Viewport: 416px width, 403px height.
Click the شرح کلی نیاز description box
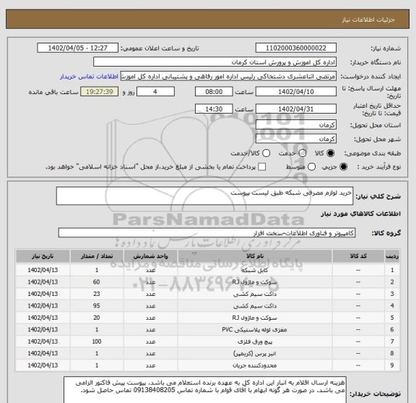coord(204,196)
